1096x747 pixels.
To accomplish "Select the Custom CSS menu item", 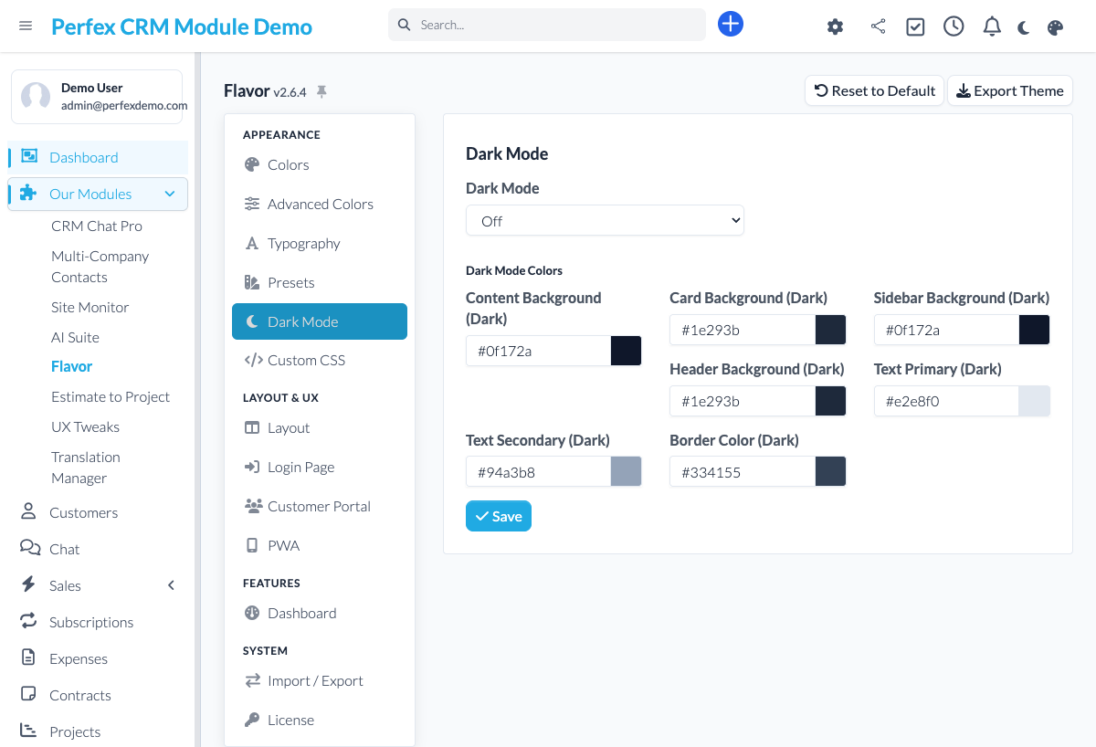I will [x=306, y=361].
